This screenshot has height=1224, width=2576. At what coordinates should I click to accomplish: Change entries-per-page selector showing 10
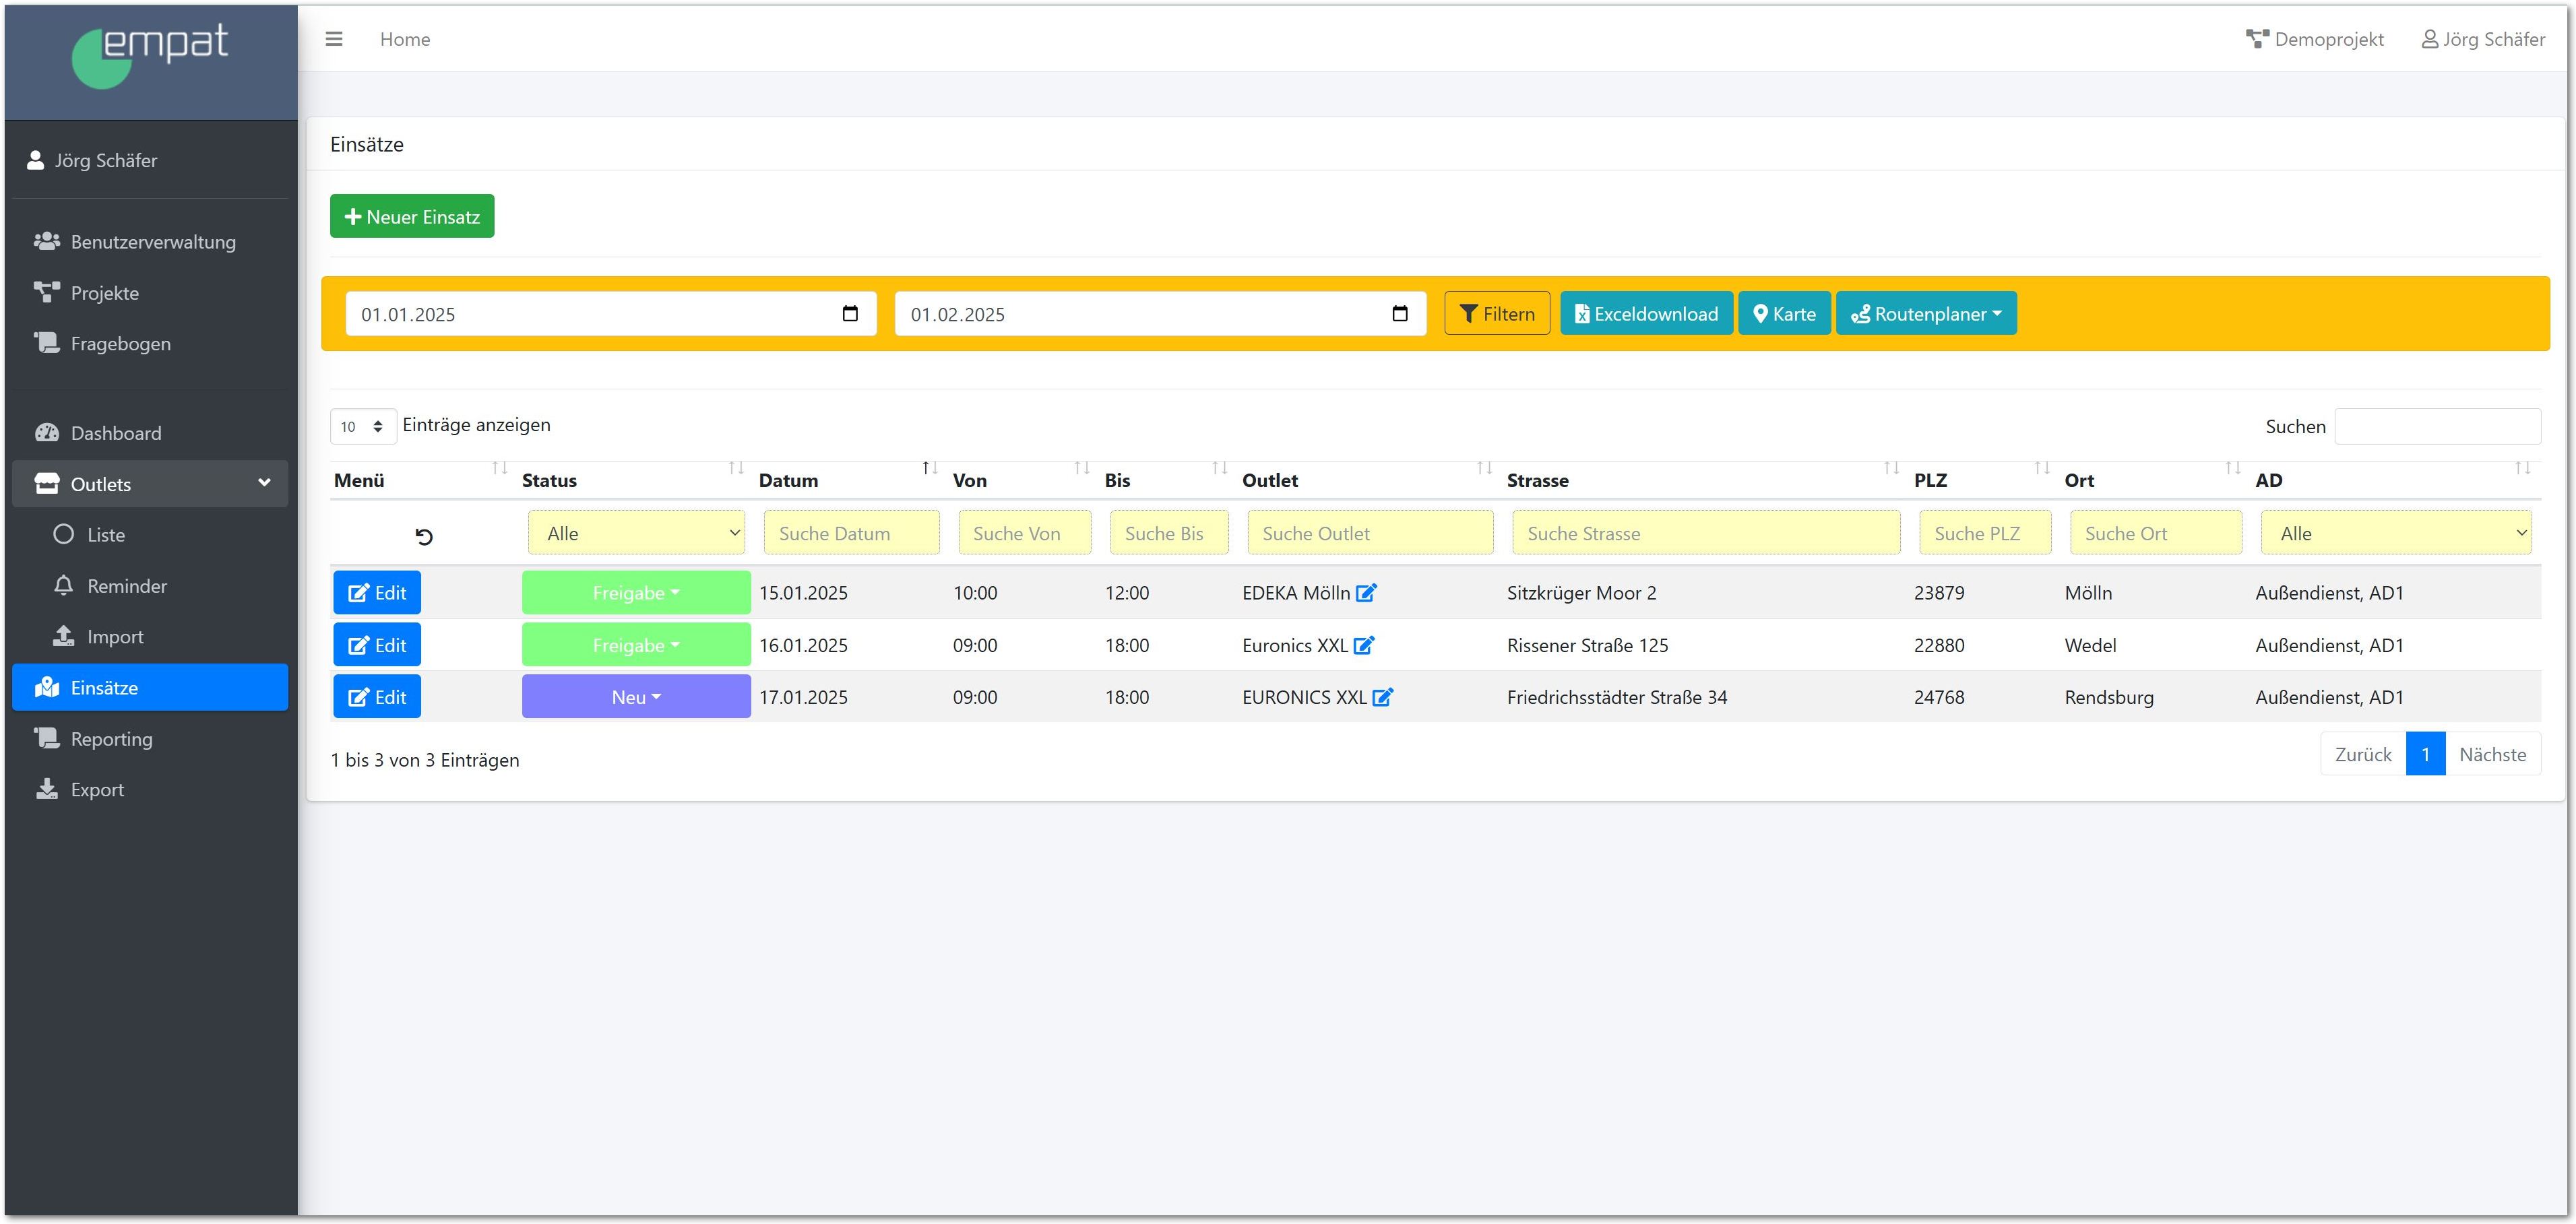pyautogui.click(x=362, y=427)
